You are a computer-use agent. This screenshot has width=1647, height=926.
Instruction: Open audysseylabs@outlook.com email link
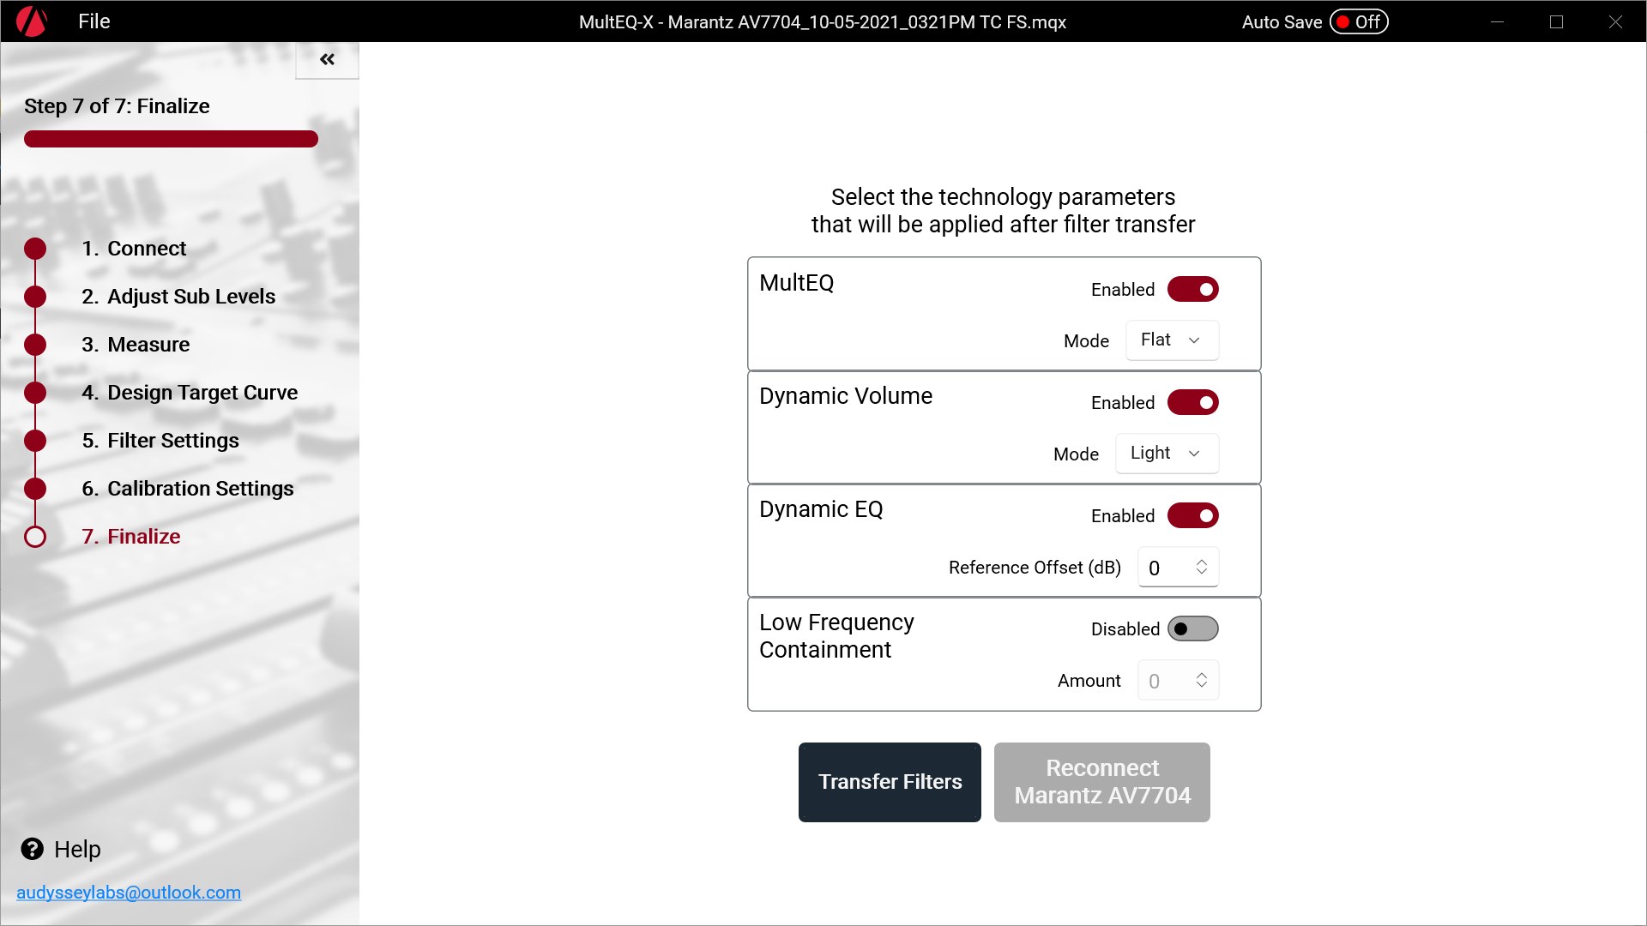coord(129,893)
